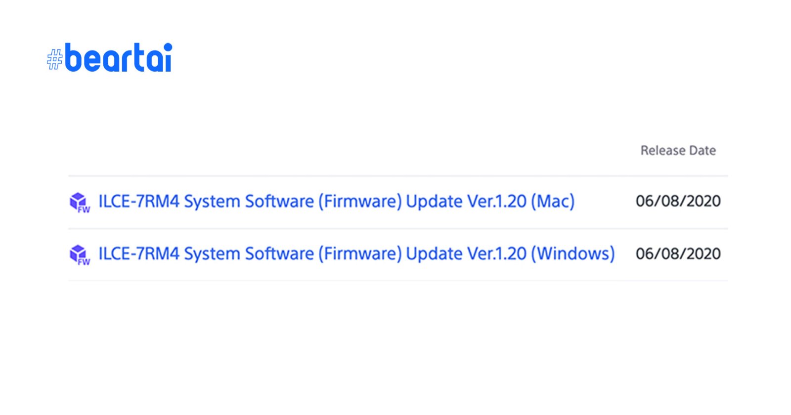Click ILCE-7RM4 model name in the Windows row

[139, 253]
